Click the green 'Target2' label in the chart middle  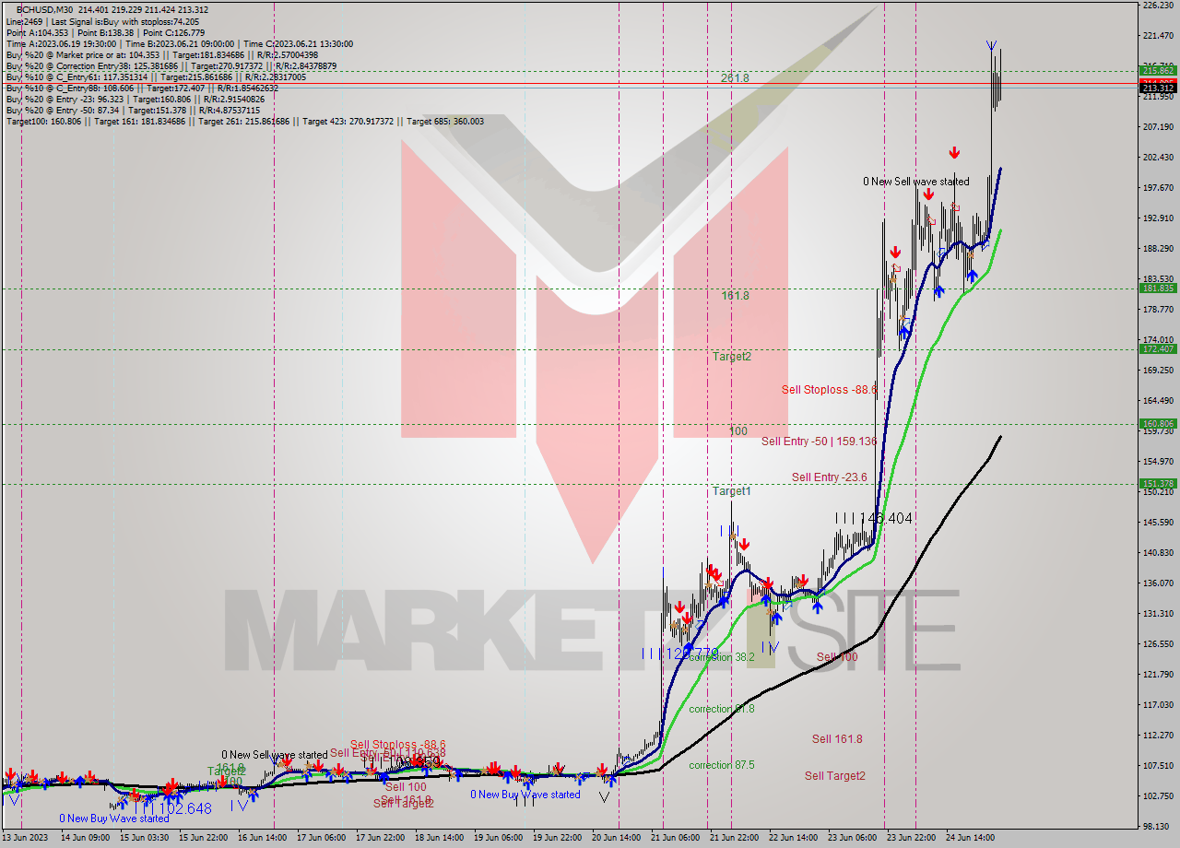coord(731,356)
